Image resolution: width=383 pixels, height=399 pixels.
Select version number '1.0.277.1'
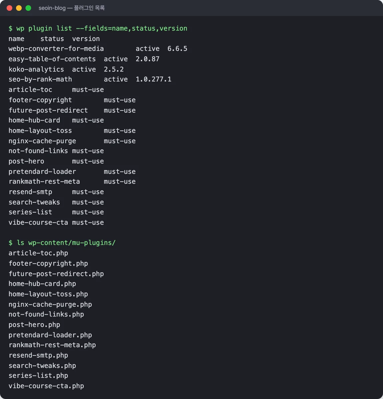[x=154, y=79]
